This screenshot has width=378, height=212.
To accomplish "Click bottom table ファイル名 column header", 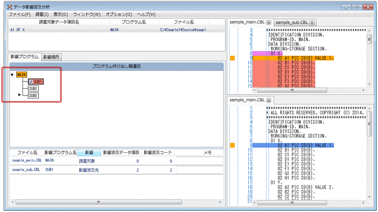I will [x=27, y=153].
